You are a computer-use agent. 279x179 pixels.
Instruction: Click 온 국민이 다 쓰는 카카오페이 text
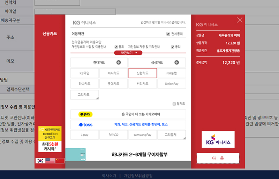coord(141,114)
